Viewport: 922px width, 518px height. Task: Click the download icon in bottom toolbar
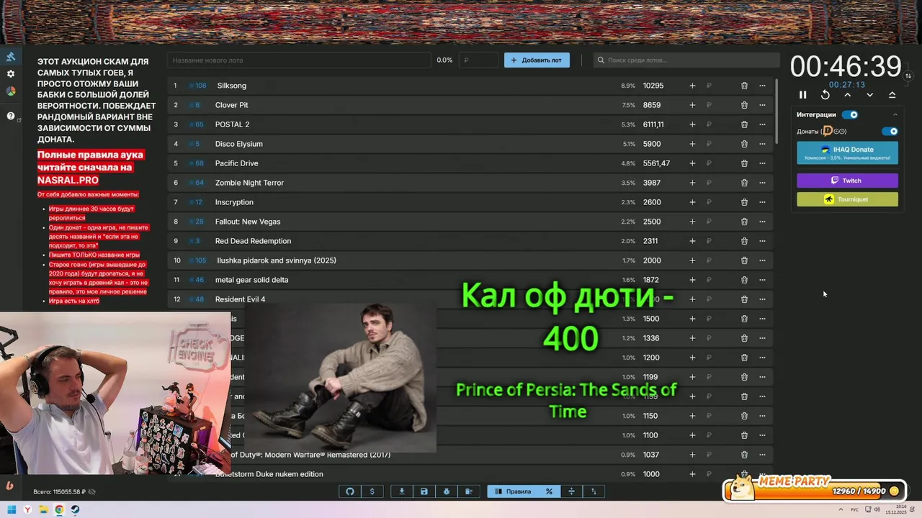click(402, 491)
